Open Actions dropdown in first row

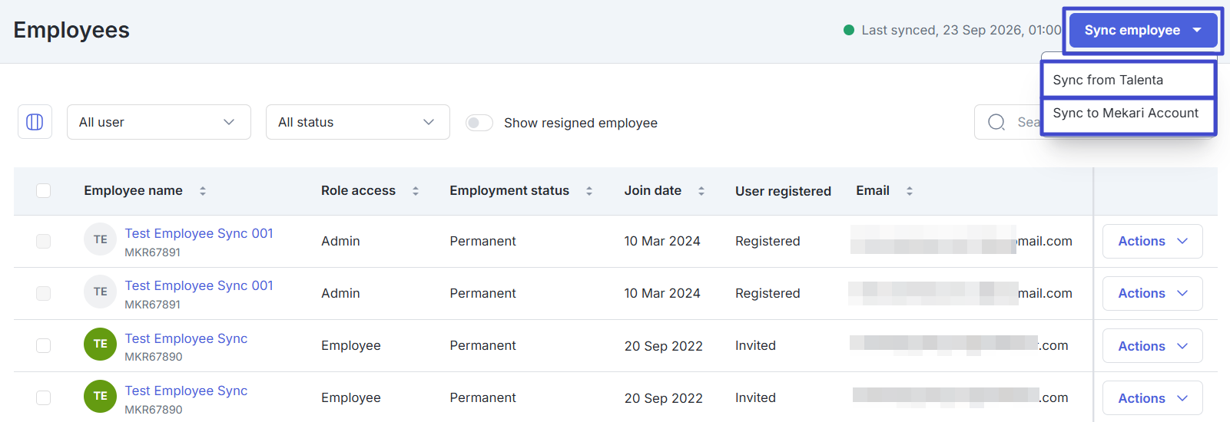click(1152, 241)
